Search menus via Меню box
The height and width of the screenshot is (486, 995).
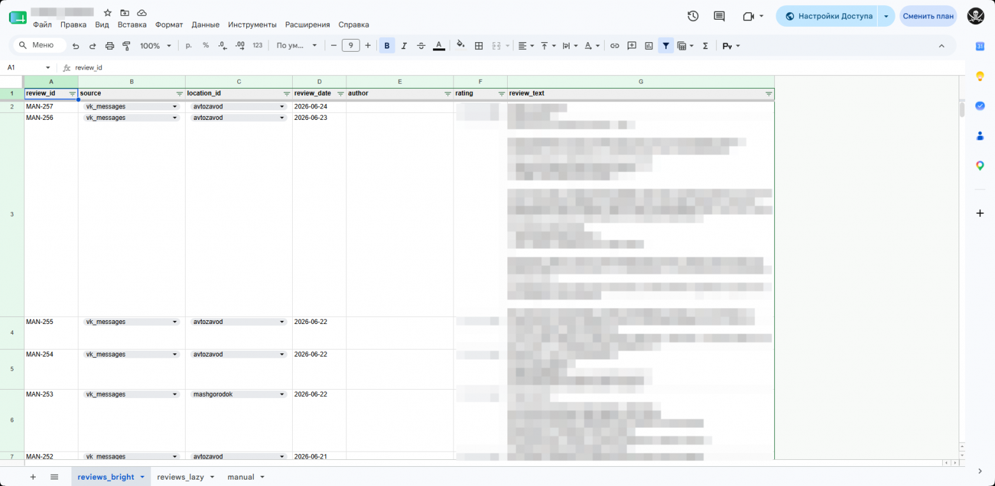pyautogui.click(x=39, y=45)
